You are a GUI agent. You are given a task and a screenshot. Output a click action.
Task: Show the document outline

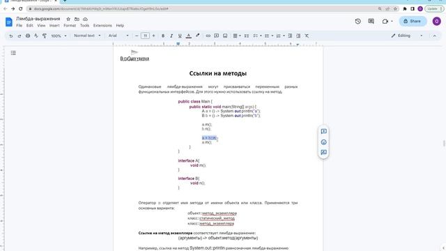tap(13, 53)
